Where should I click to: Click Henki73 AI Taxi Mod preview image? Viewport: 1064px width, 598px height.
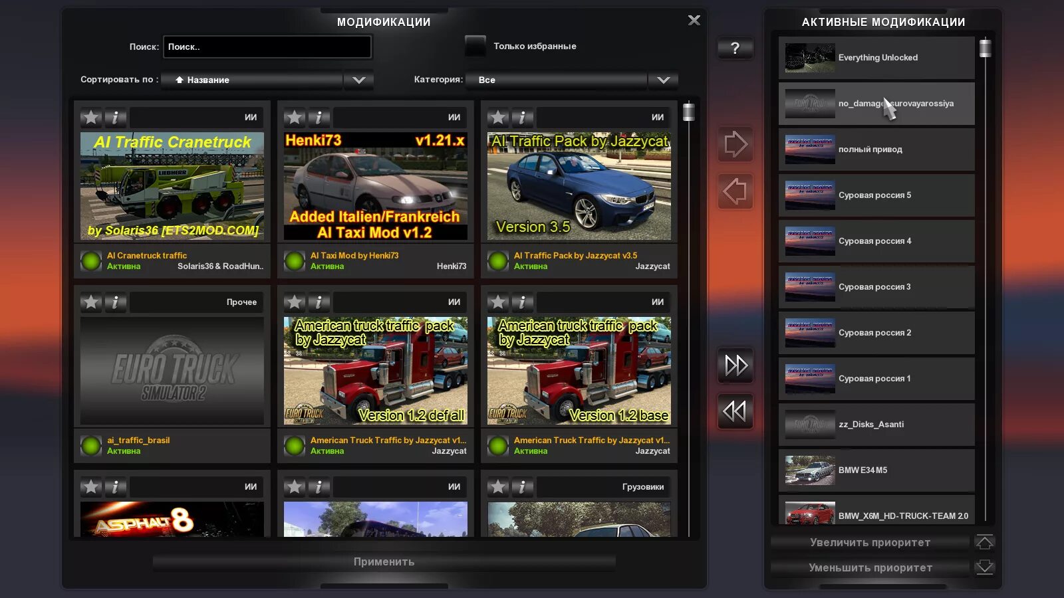(x=376, y=186)
